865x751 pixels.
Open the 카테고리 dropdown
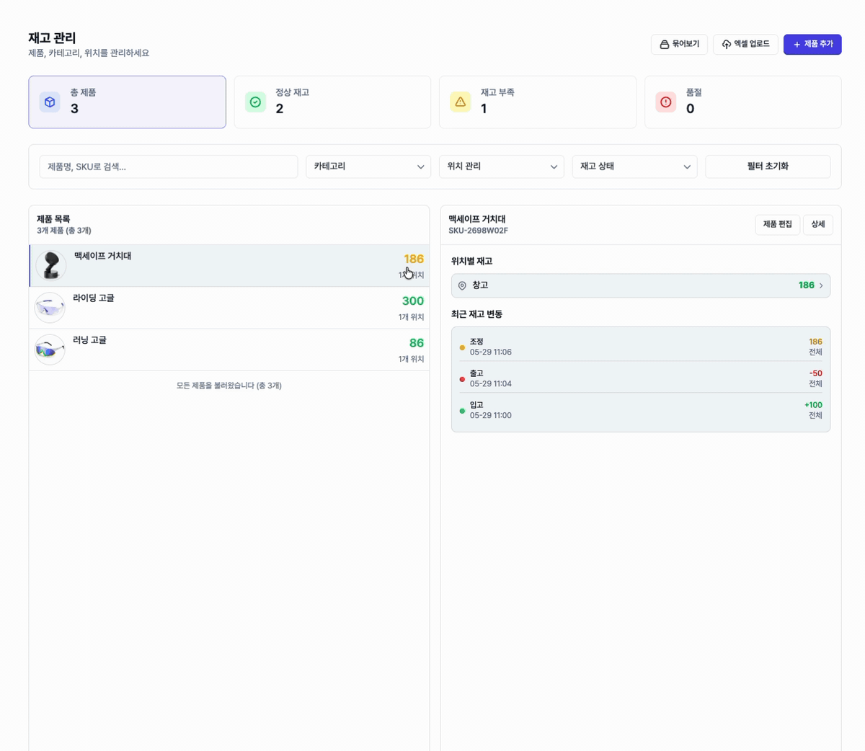(x=368, y=166)
